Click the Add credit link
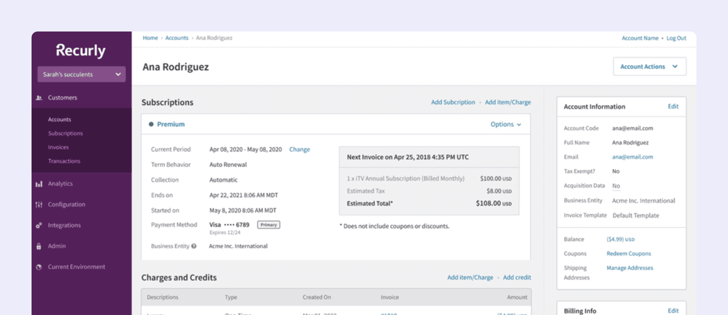 [x=517, y=277]
